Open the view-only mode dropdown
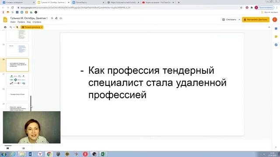Image resolution: width=280 pixels, height=157 pixels. [32, 27]
